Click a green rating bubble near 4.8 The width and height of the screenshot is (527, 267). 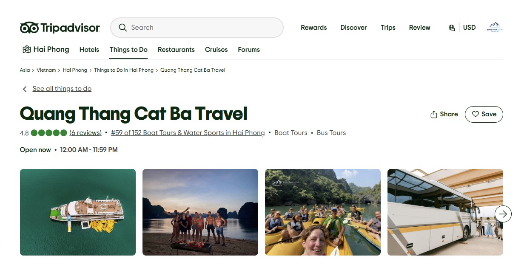48,133
